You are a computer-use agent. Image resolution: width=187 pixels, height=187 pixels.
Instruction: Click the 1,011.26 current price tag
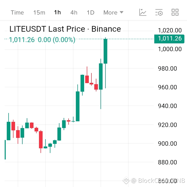point(169,39)
